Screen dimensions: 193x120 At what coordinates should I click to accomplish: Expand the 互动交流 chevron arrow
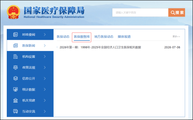click(x=45, y=111)
